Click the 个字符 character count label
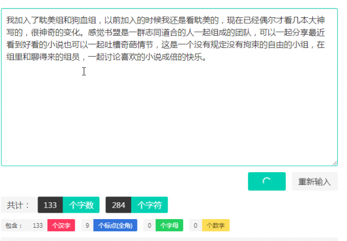Screen dimensions: 347x241 click(x=150, y=205)
